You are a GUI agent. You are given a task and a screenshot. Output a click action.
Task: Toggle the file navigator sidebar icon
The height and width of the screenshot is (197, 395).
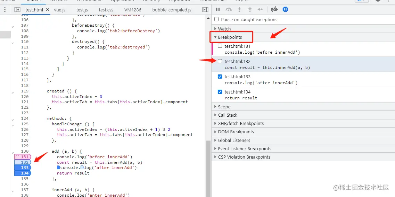coord(17,10)
